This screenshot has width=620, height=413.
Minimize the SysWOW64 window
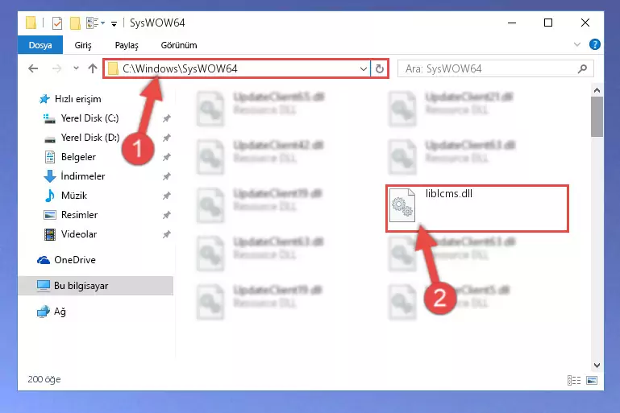512,23
